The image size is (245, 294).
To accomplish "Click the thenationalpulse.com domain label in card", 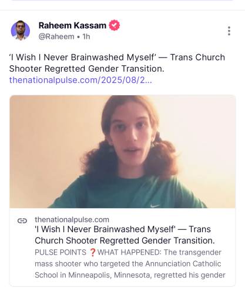I will click(x=72, y=220).
